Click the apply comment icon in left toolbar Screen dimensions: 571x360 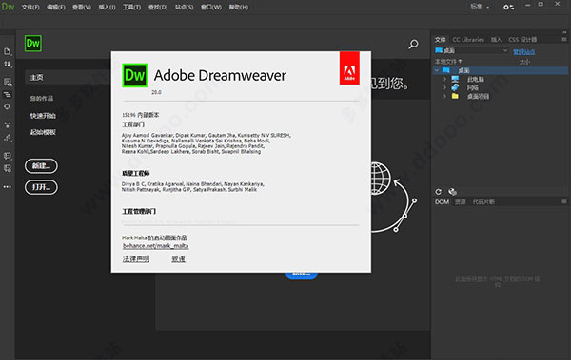tap(8, 156)
